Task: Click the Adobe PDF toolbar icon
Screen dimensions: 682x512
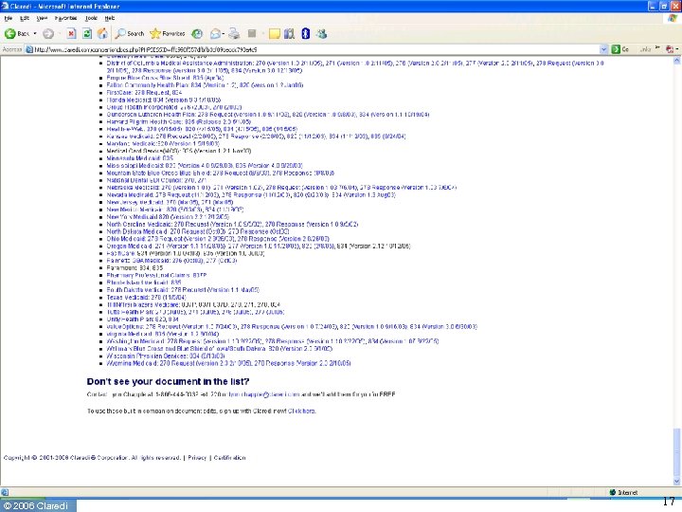Action: tap(670, 49)
